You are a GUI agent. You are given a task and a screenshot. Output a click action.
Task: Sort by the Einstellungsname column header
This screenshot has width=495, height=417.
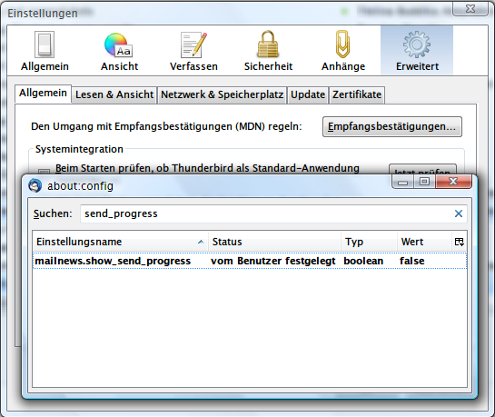(x=120, y=242)
